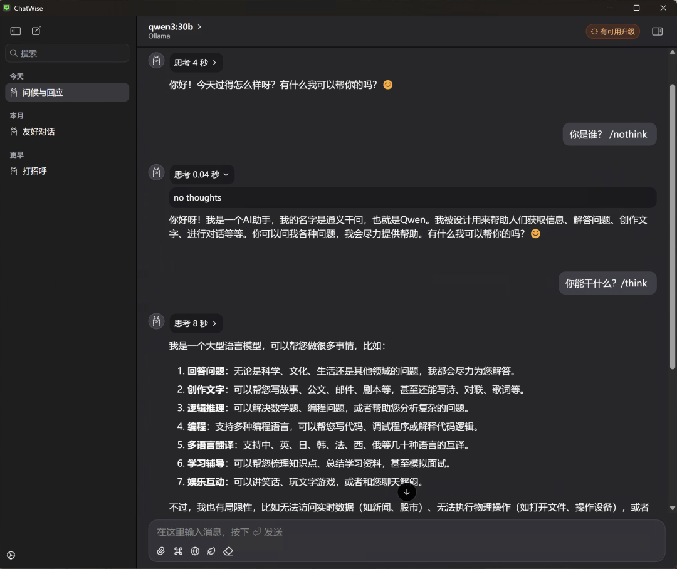Click the chat icon beside 问候与回应
Screen dimensions: 677x569
tap(14, 92)
